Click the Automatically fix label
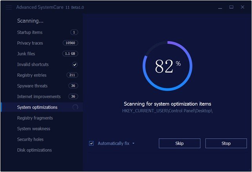The width and height of the screenshot is (252, 172). (x=113, y=143)
